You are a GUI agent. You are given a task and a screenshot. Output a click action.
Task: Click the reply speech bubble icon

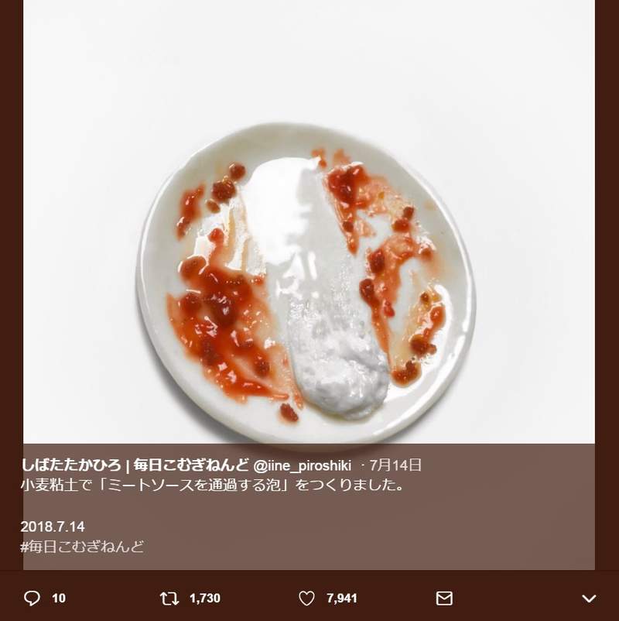pyautogui.click(x=32, y=598)
